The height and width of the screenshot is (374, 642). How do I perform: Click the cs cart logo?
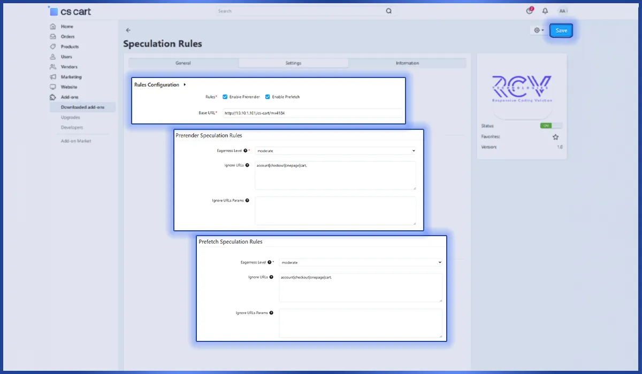pyautogui.click(x=70, y=11)
